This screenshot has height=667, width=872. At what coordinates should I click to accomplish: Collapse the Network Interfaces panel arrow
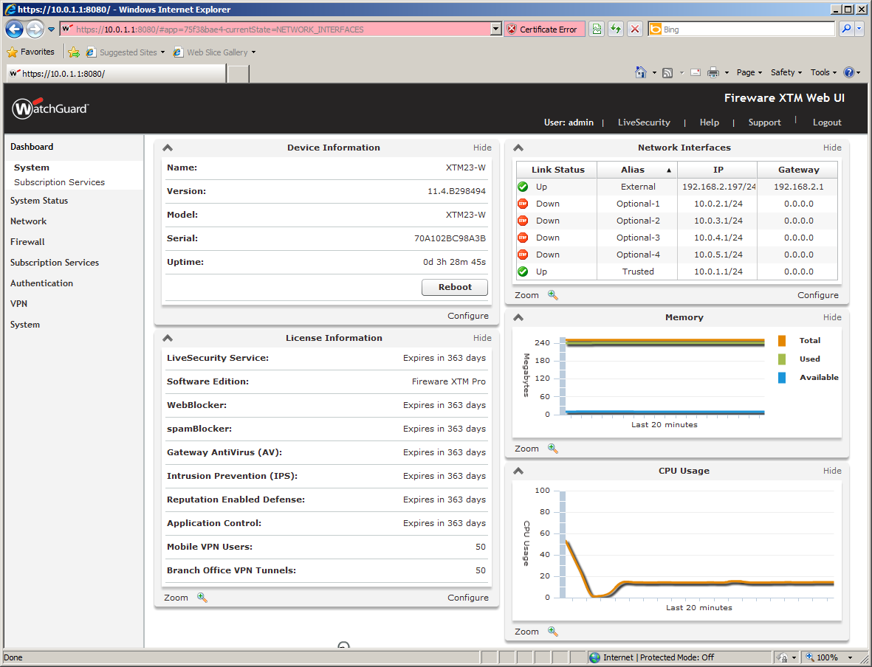click(518, 148)
